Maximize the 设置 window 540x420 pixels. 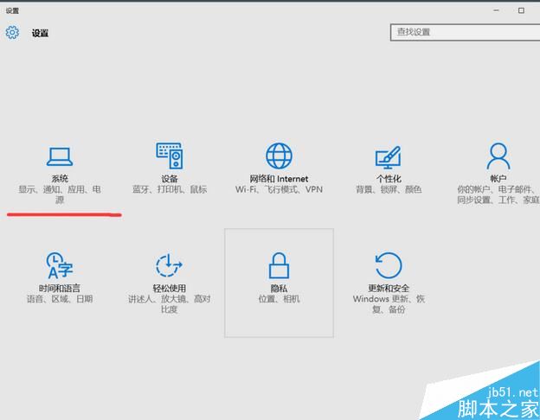[x=522, y=10]
